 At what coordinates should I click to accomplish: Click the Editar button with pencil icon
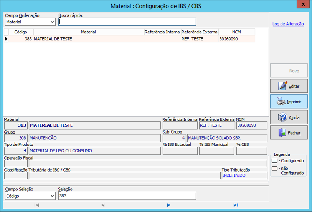[x=289, y=86]
